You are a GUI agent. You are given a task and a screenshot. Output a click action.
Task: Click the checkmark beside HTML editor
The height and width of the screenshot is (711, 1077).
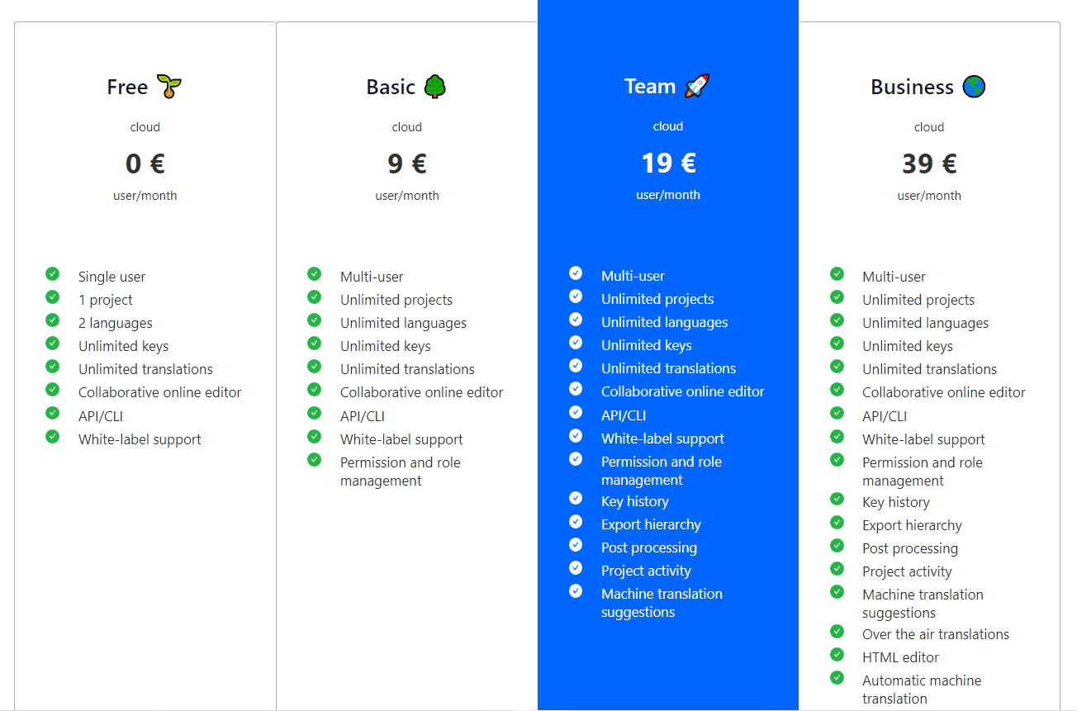click(837, 655)
